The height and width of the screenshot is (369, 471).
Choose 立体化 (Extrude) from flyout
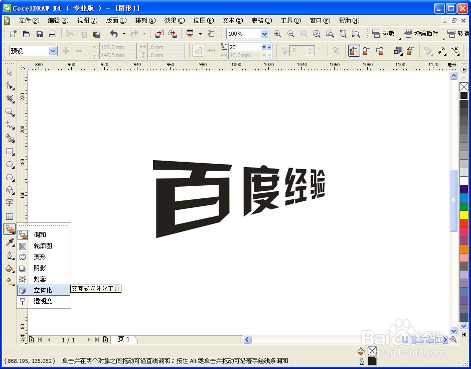[x=44, y=290]
